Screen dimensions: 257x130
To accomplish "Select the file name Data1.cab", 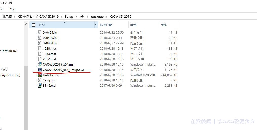I will [50, 75].
